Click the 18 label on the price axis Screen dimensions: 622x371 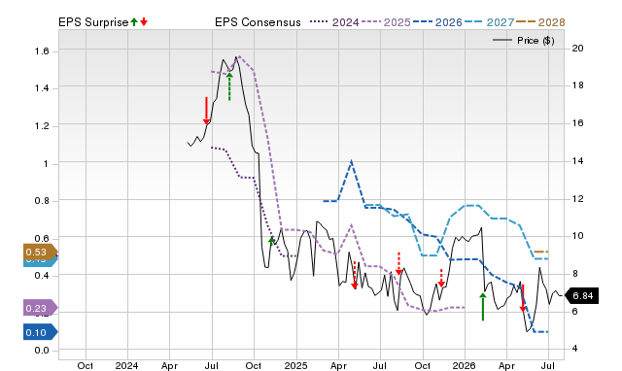[577, 85]
